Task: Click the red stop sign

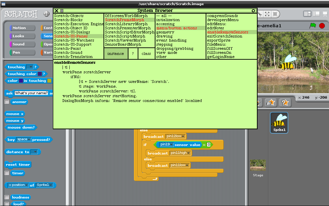Action: (322, 26)
